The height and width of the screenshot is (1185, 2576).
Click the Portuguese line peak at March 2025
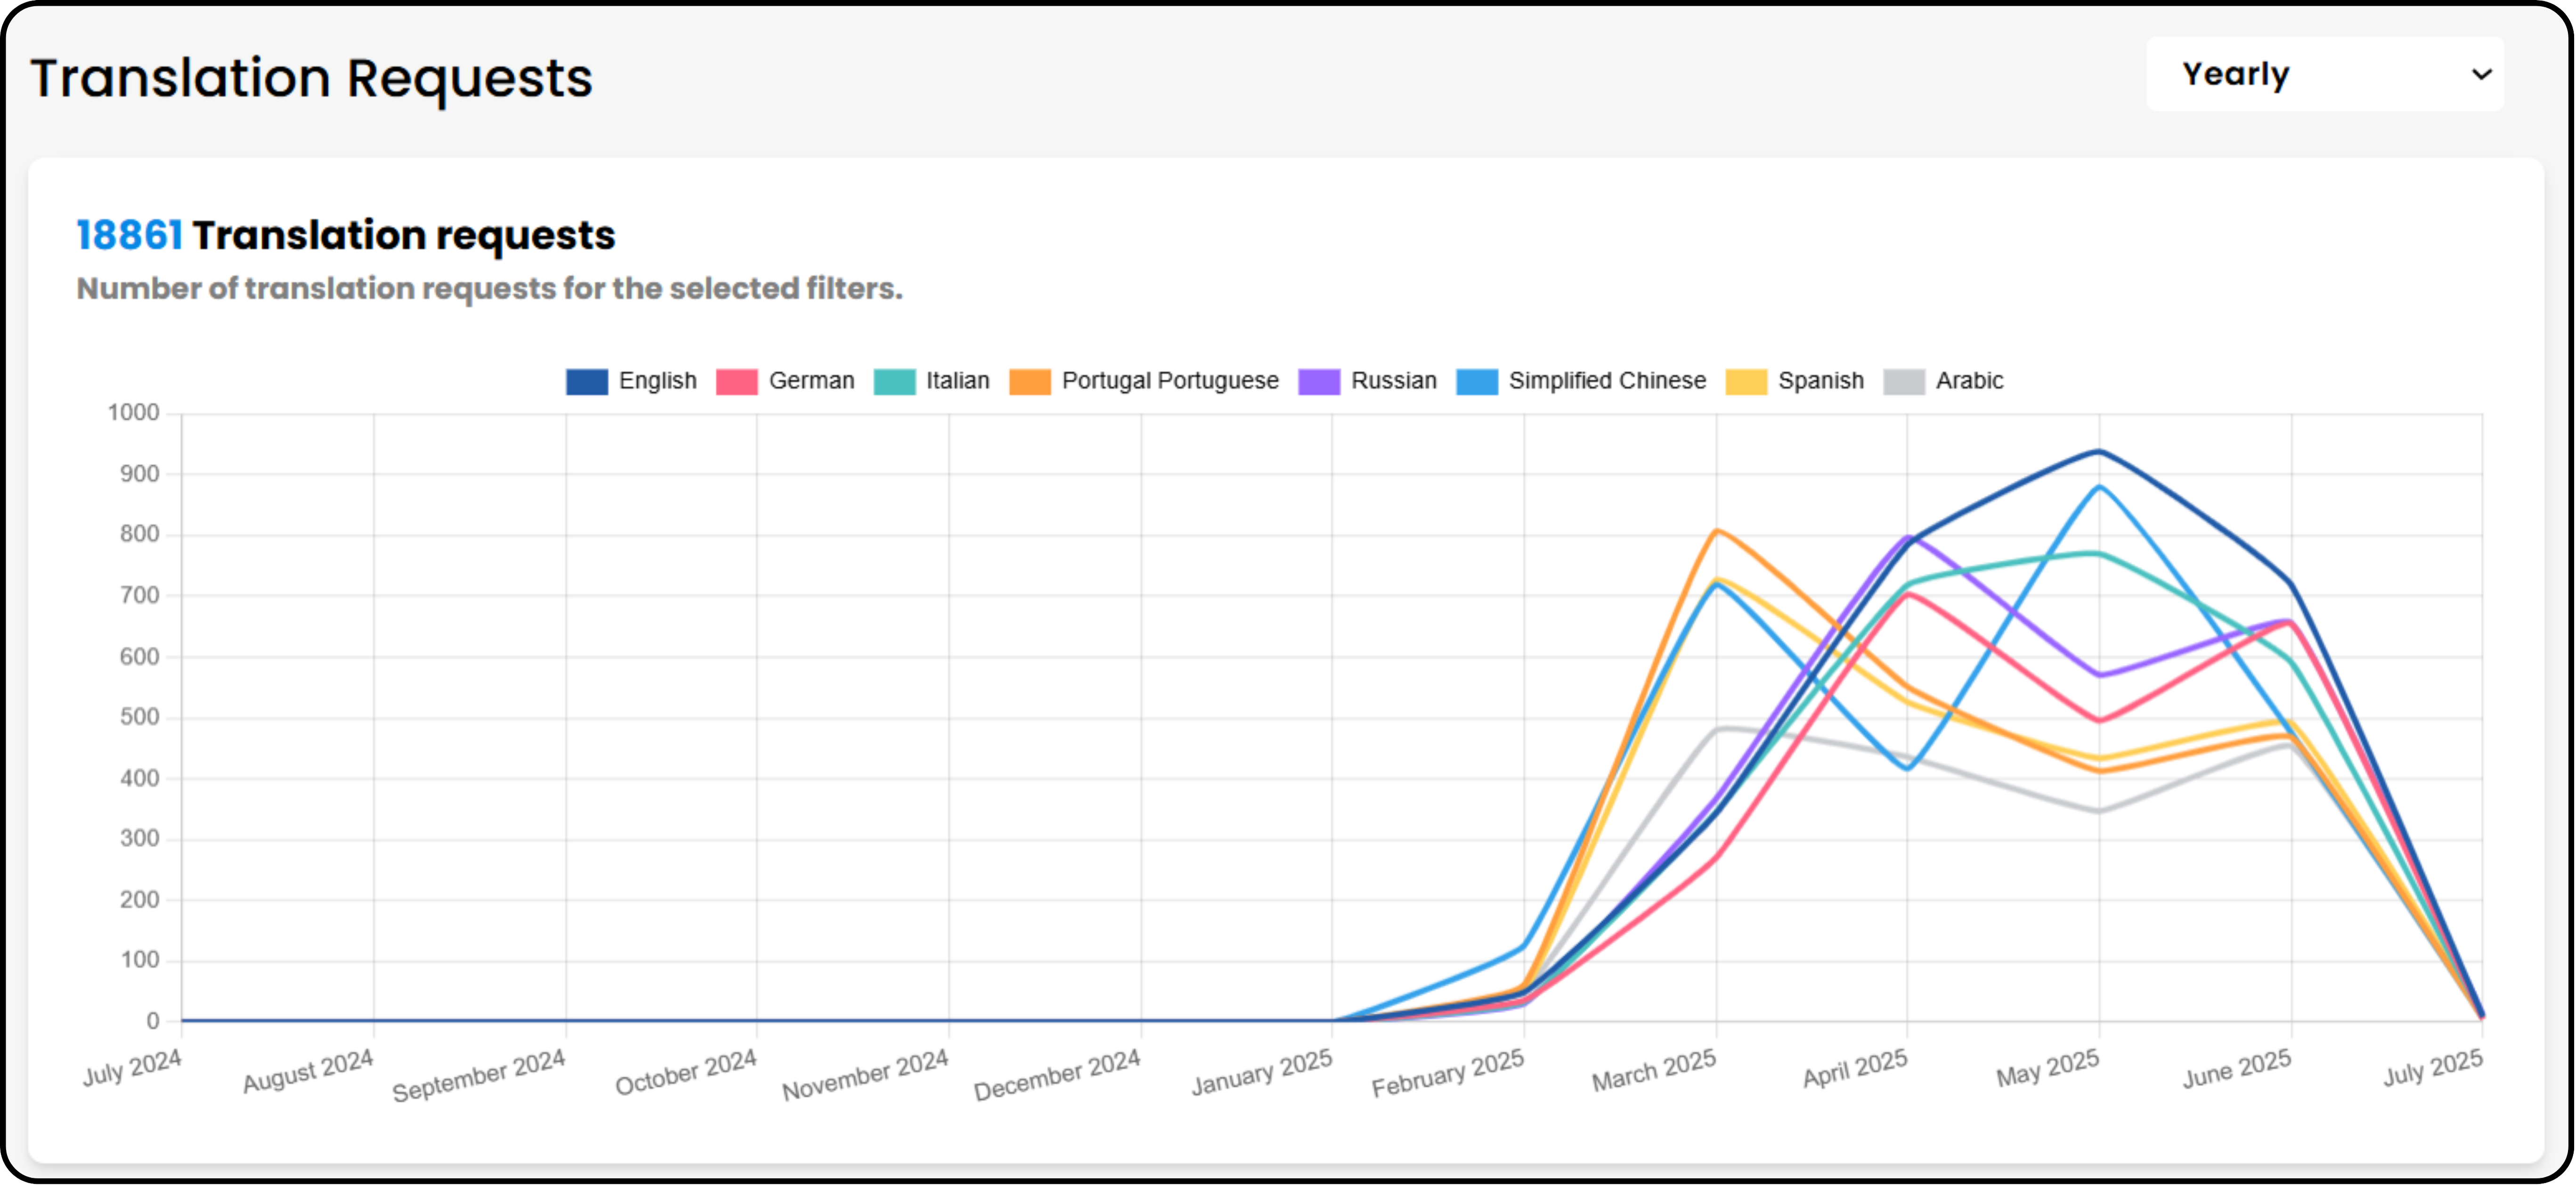point(1716,531)
